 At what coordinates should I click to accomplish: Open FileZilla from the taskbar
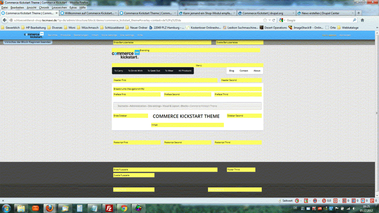coord(109,208)
